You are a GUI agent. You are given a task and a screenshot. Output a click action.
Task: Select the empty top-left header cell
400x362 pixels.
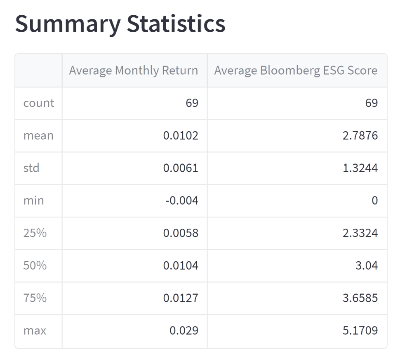pos(38,71)
